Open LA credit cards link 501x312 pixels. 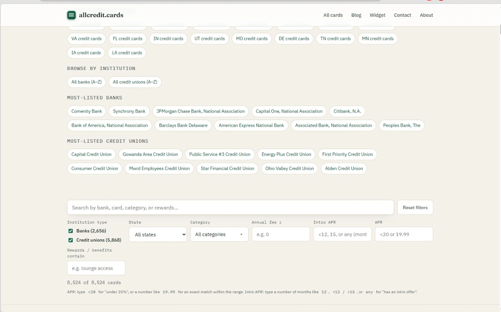[127, 53]
